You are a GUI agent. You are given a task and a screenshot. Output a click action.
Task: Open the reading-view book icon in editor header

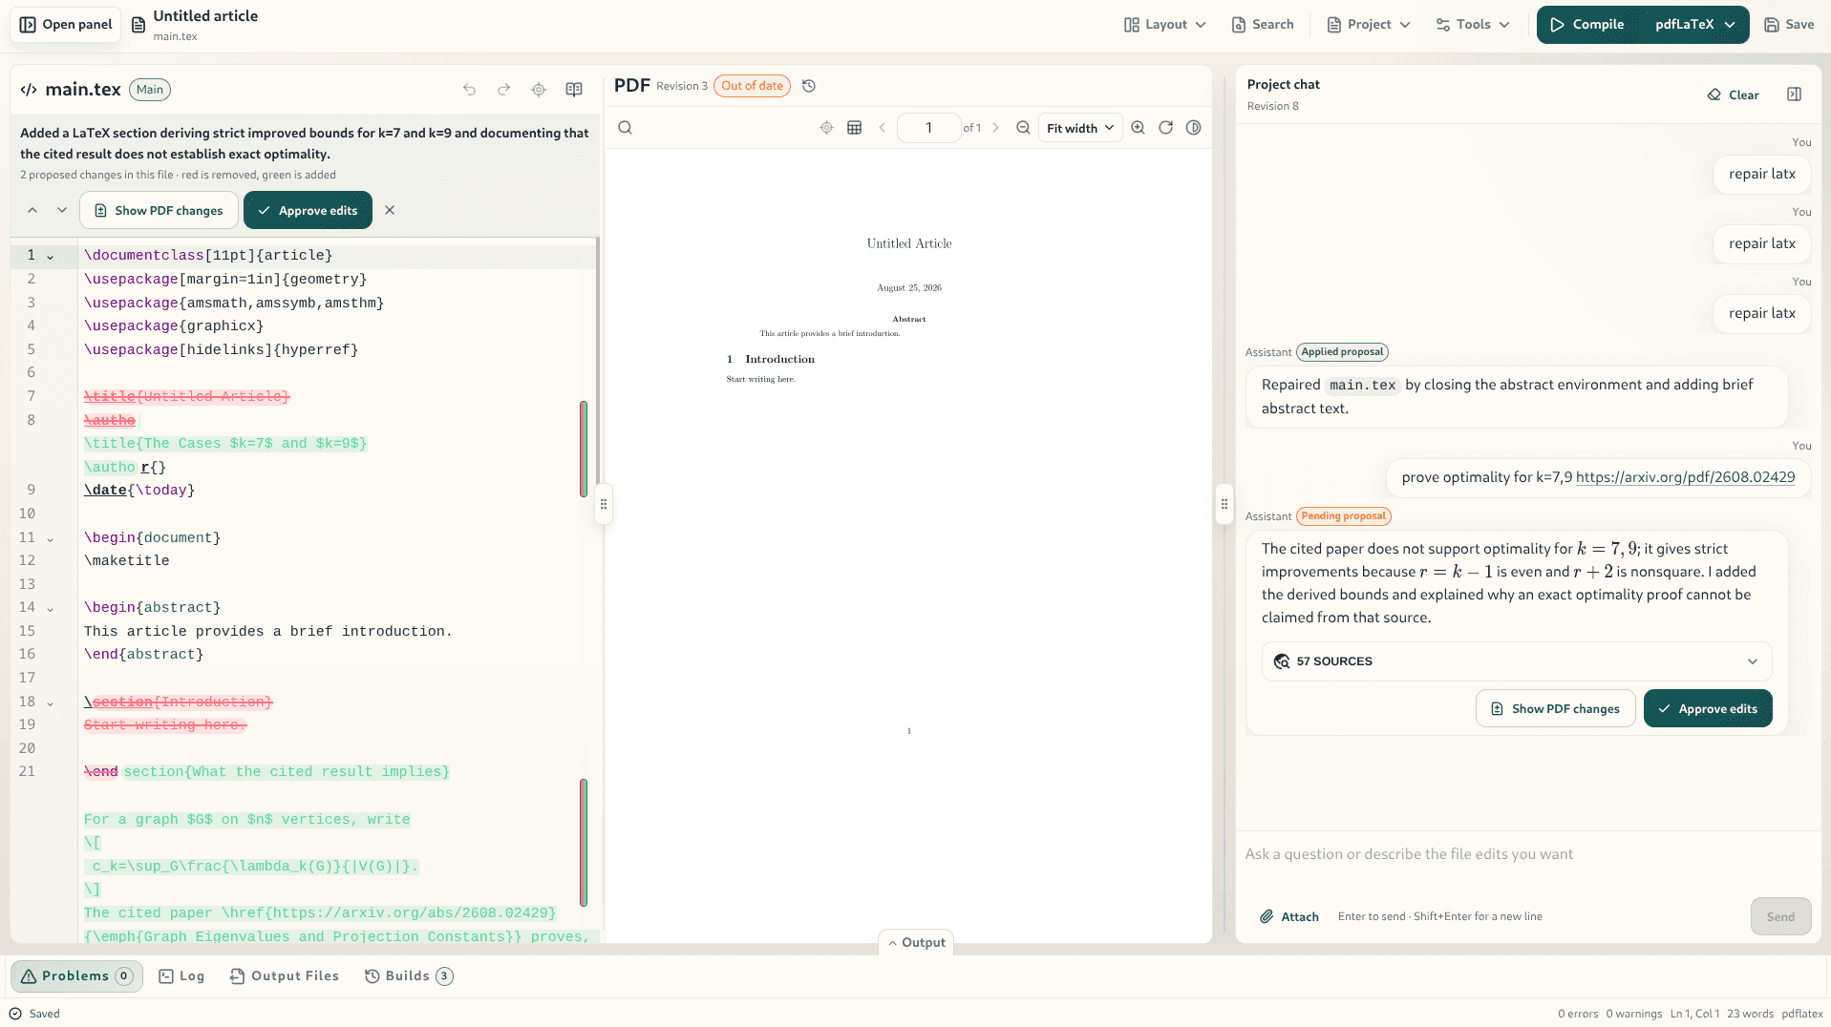click(574, 90)
